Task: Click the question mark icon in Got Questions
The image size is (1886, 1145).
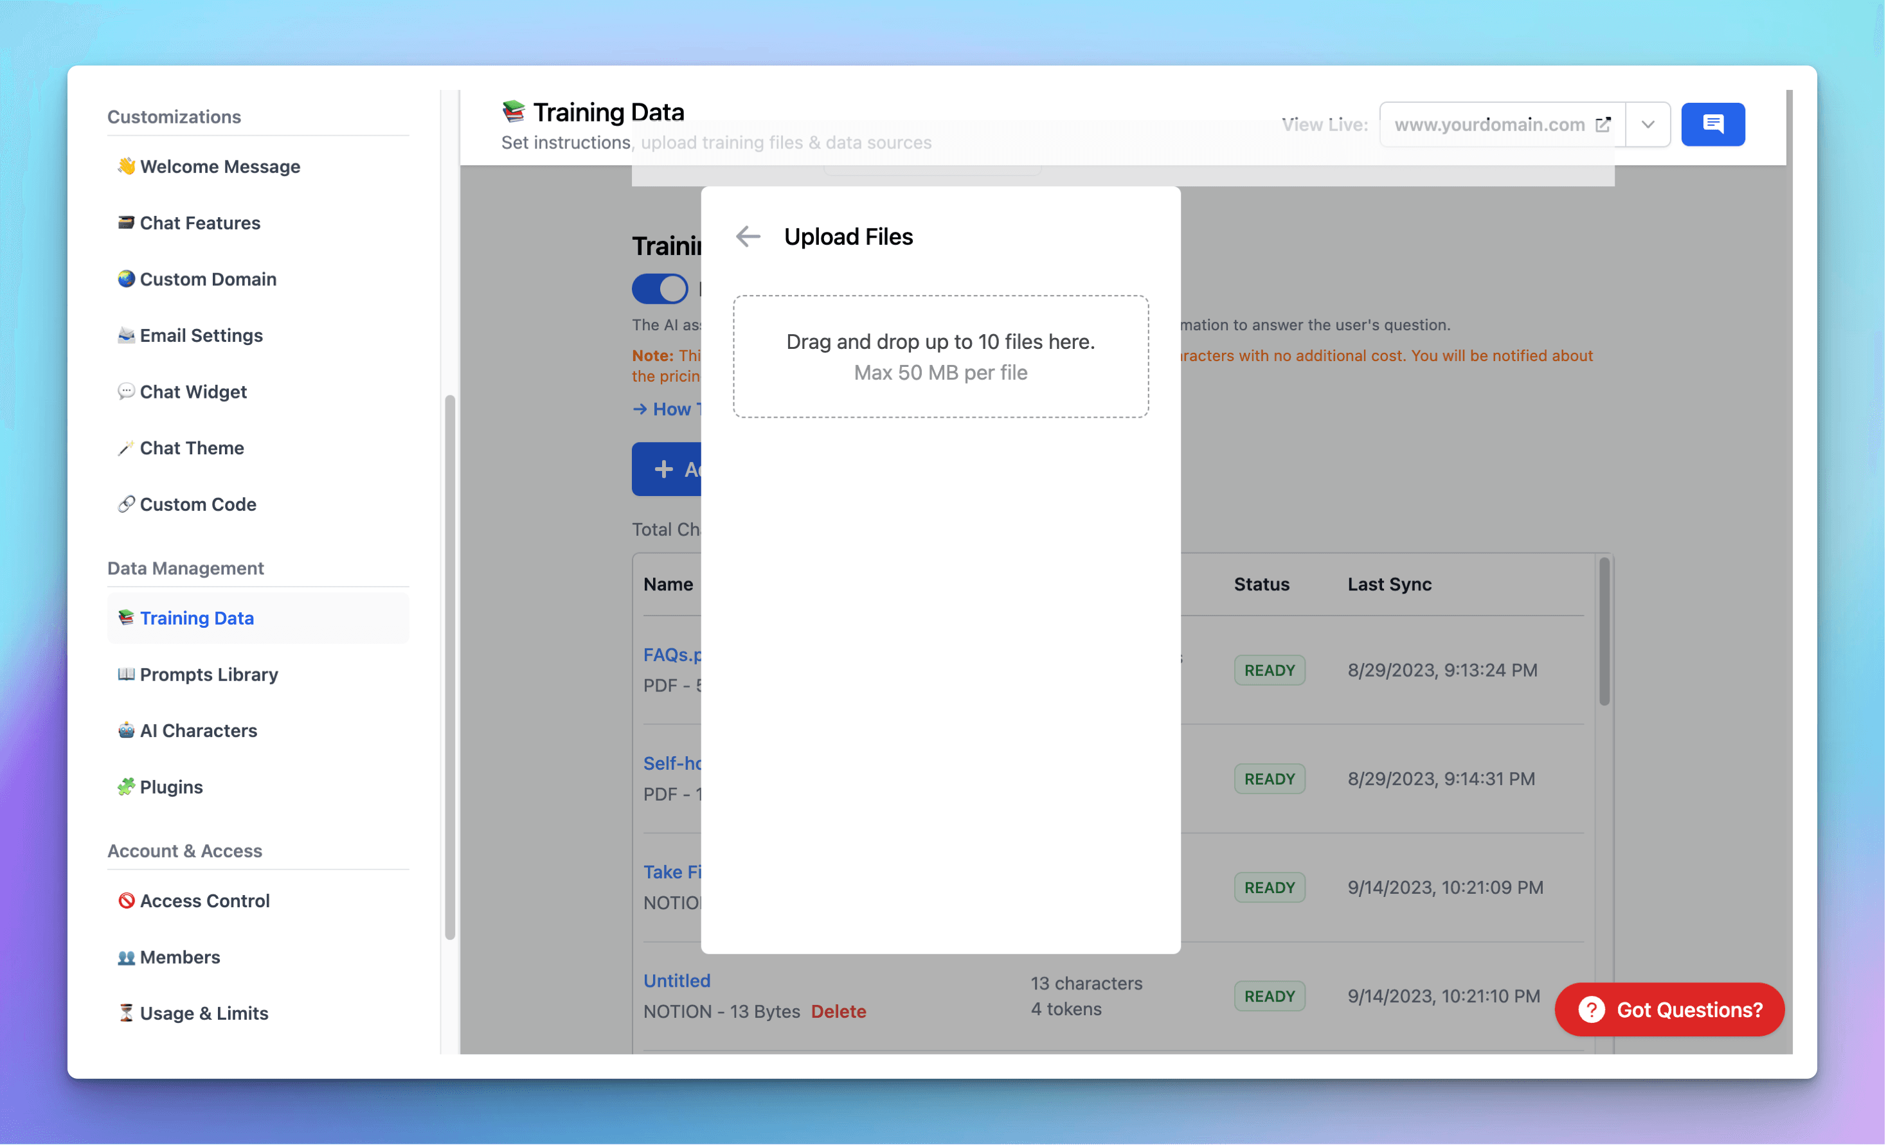Action: [1592, 1009]
